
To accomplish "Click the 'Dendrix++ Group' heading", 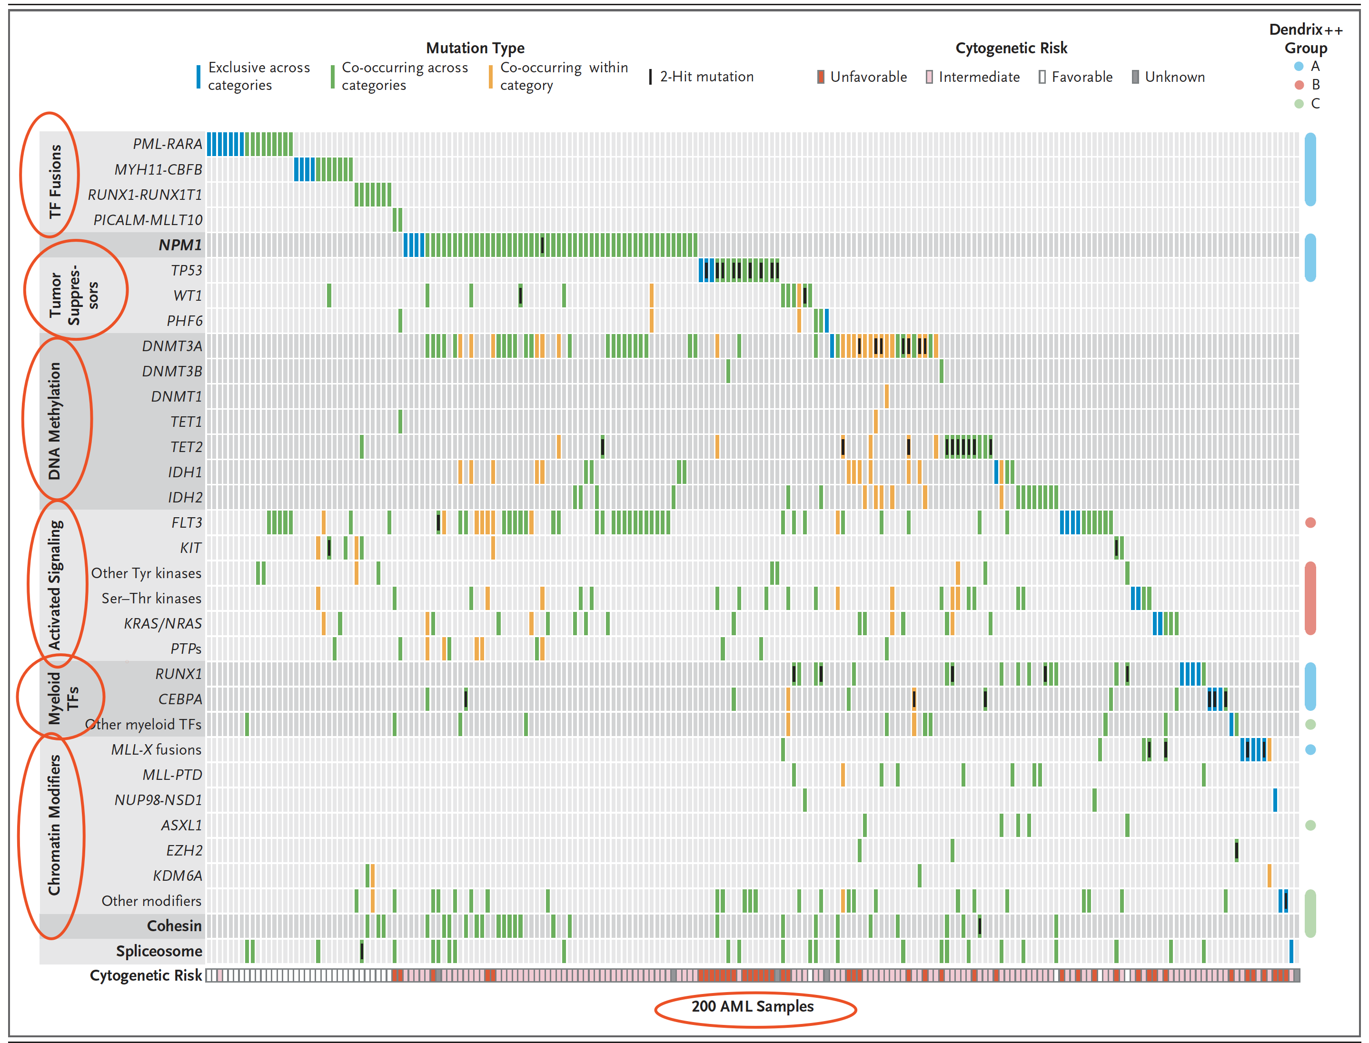I will pyautogui.click(x=1306, y=39).
